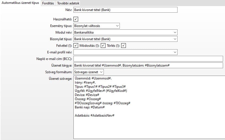Image resolution: width=225 pixels, height=140 pixels.
Task: Click the #AdatbazisNev# line in message body
Action: [x=94, y=115]
